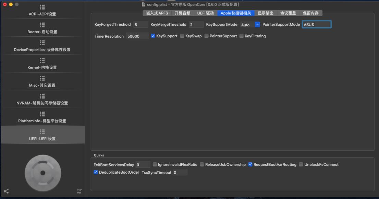
Task: Click the Booter-启动设置 label text
Action: pyautogui.click(x=42, y=32)
